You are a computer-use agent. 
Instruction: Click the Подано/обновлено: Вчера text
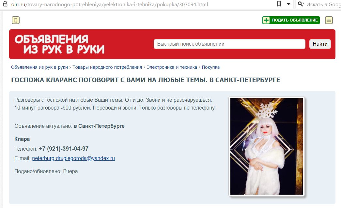pyautogui.click(x=46, y=171)
